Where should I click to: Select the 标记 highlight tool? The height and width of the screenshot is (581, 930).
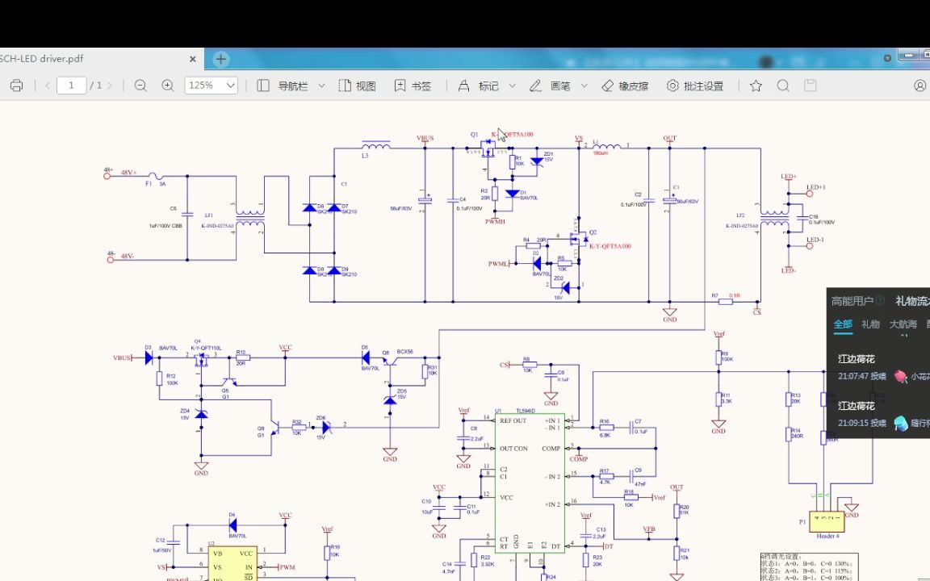coord(479,86)
